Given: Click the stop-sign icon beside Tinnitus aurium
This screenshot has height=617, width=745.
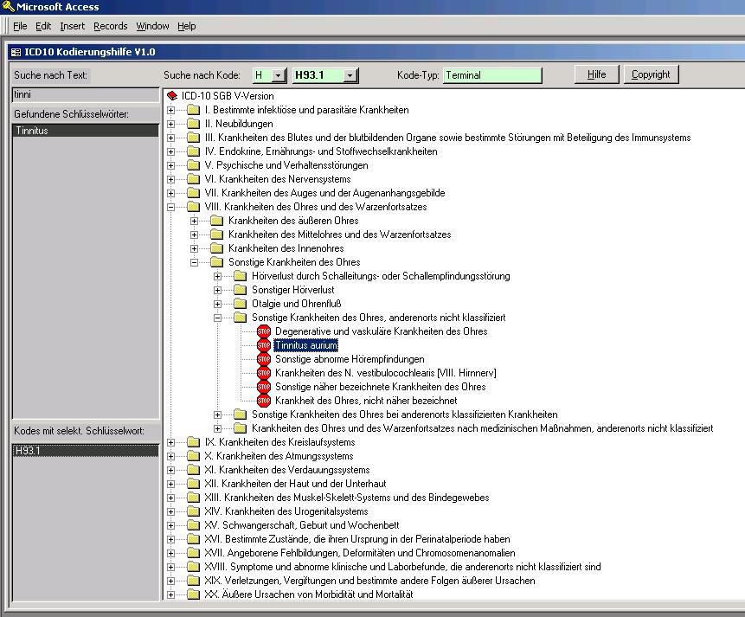Looking at the screenshot, I should 264,345.
